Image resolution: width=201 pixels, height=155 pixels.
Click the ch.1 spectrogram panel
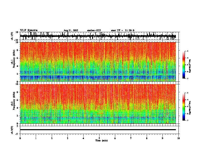click(x=98, y=62)
